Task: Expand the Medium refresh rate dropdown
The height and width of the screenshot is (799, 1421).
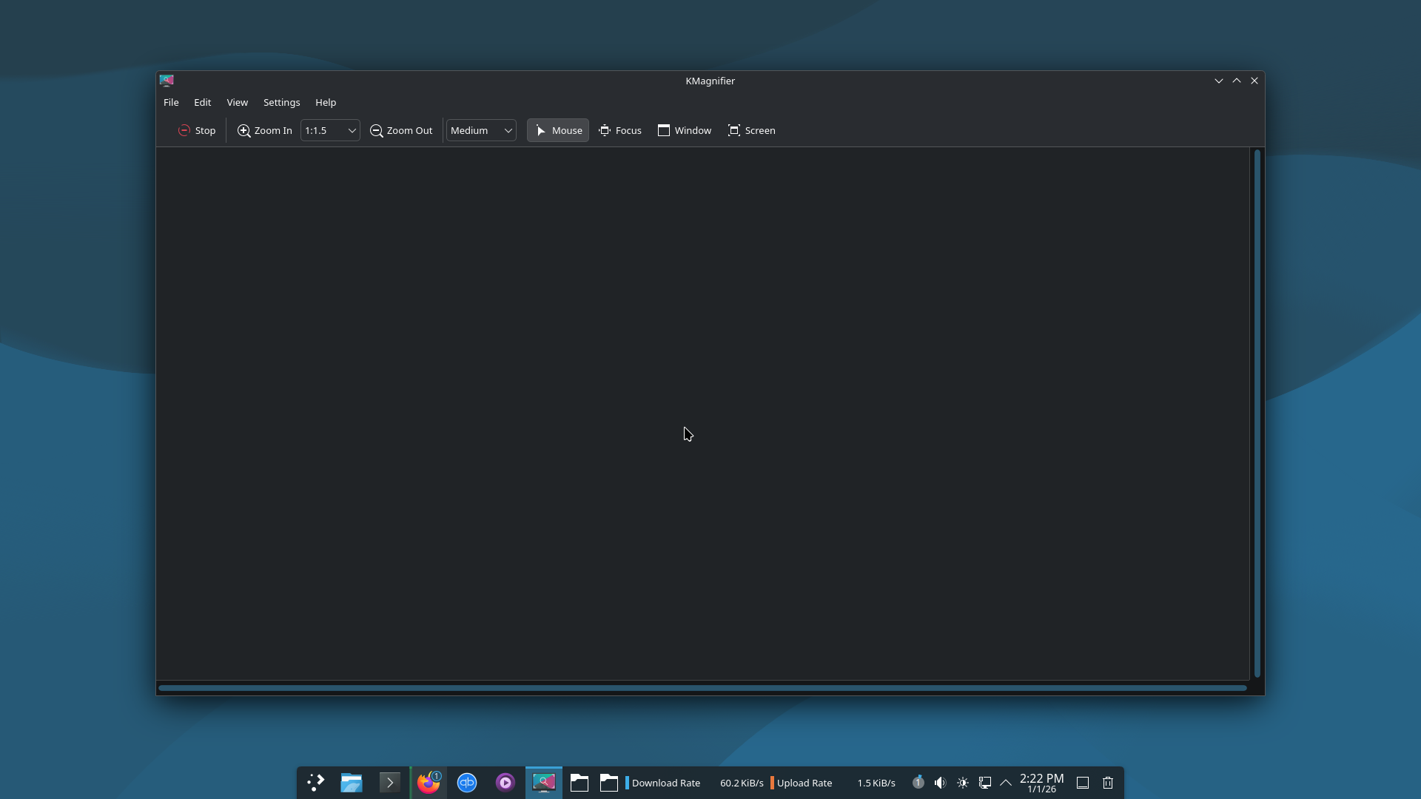Action: click(x=481, y=130)
